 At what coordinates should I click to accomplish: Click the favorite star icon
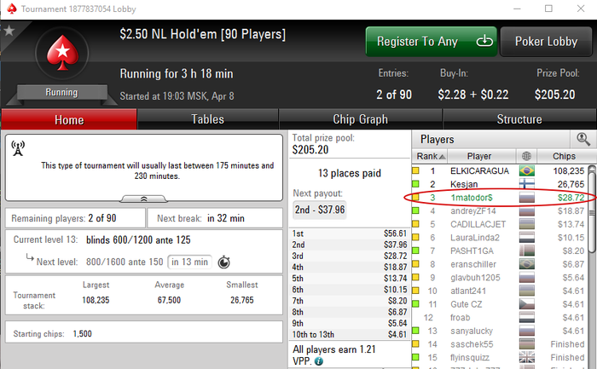coord(9,31)
